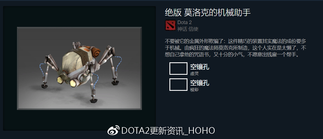This screenshot has width=323, height=139.
Task: Open the 绝版 莫洛克的机械助手 item title
Action: tap(208, 12)
